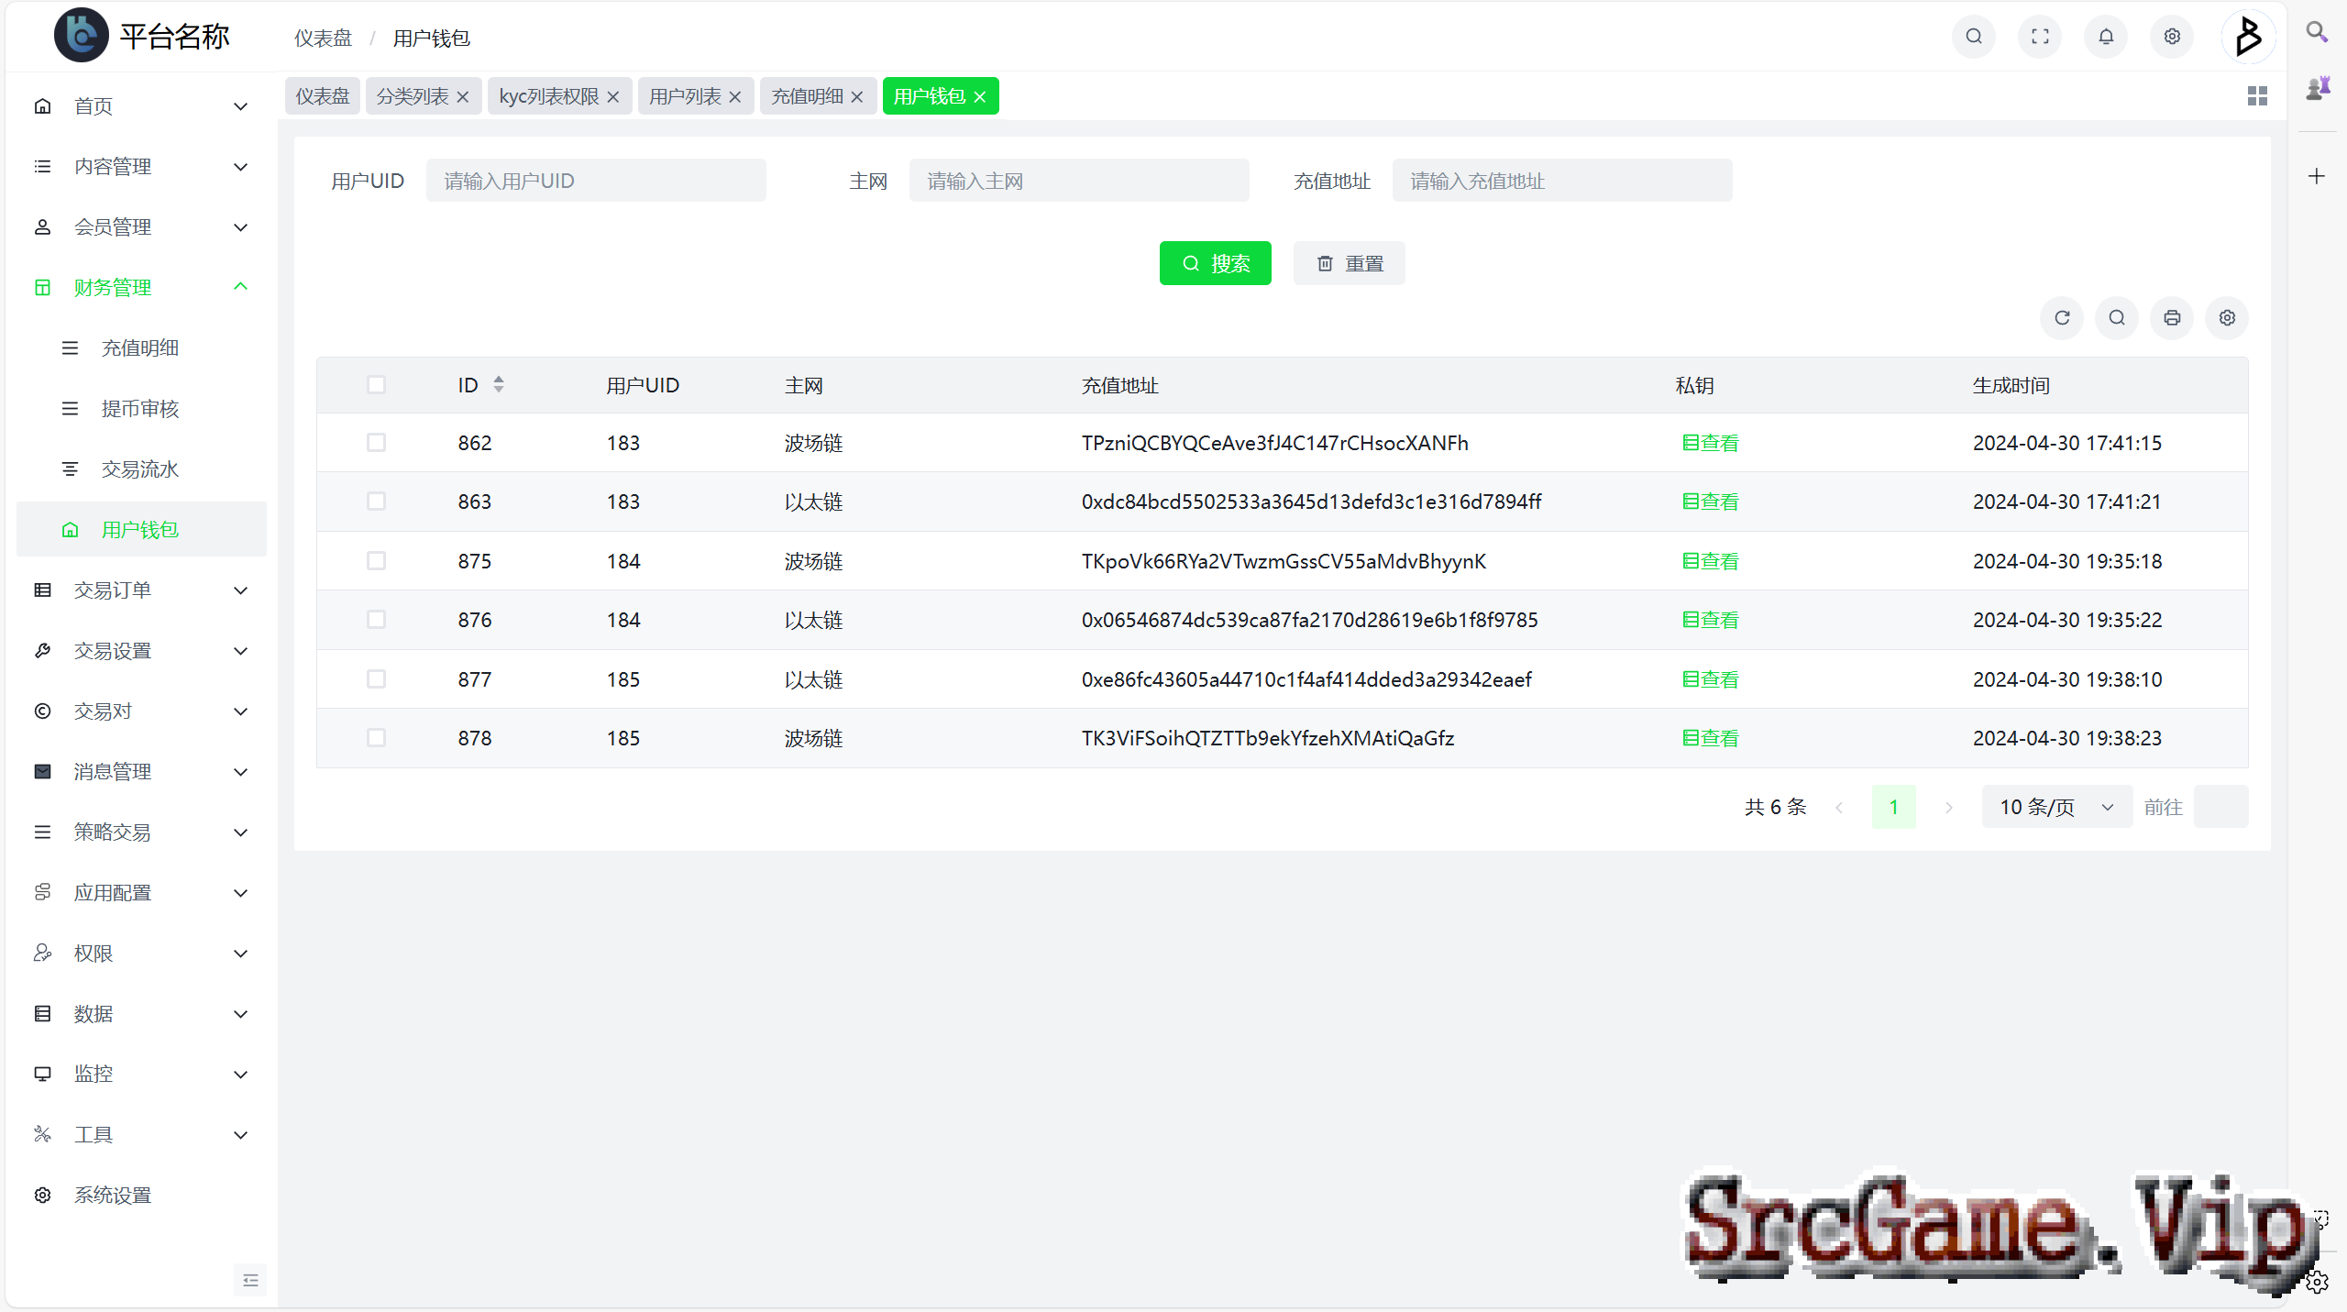Expand the 会员管理 menu

[x=141, y=227]
